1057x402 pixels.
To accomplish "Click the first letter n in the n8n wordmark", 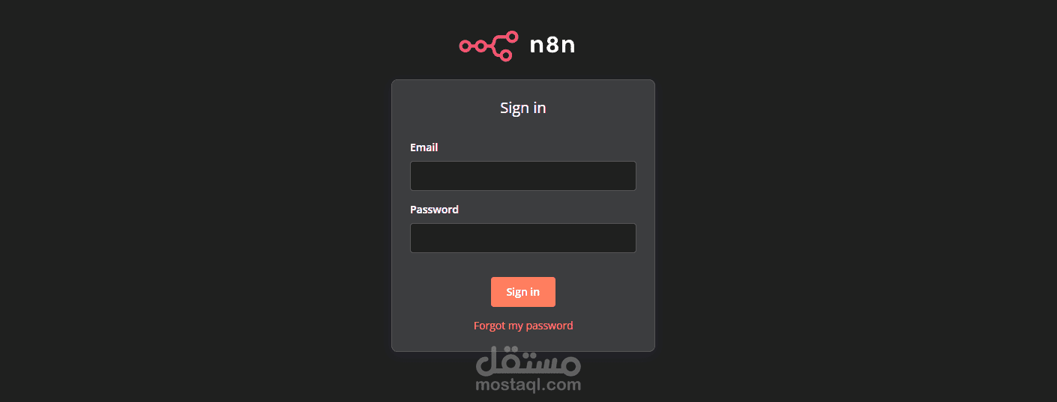I will (537, 47).
